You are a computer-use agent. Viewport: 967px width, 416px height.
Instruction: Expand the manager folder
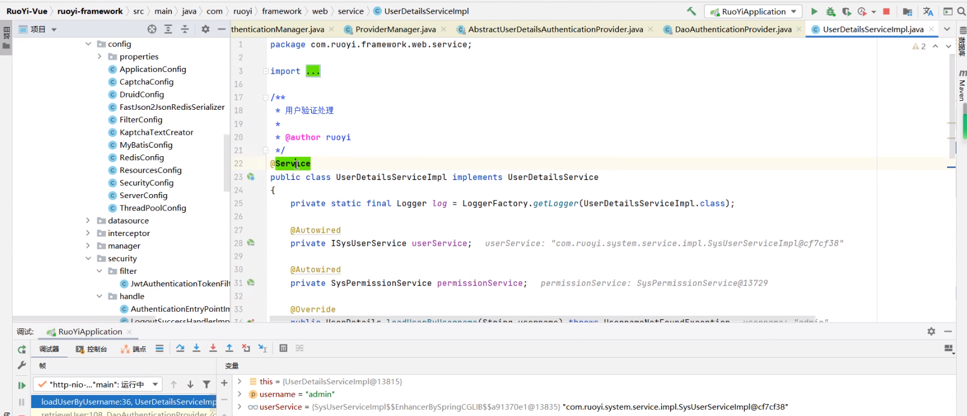pos(88,246)
